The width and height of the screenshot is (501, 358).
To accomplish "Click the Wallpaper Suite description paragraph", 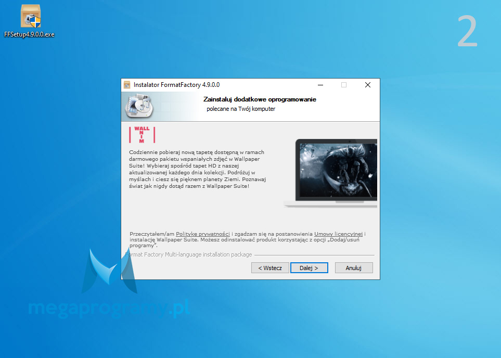I will tap(198, 169).
